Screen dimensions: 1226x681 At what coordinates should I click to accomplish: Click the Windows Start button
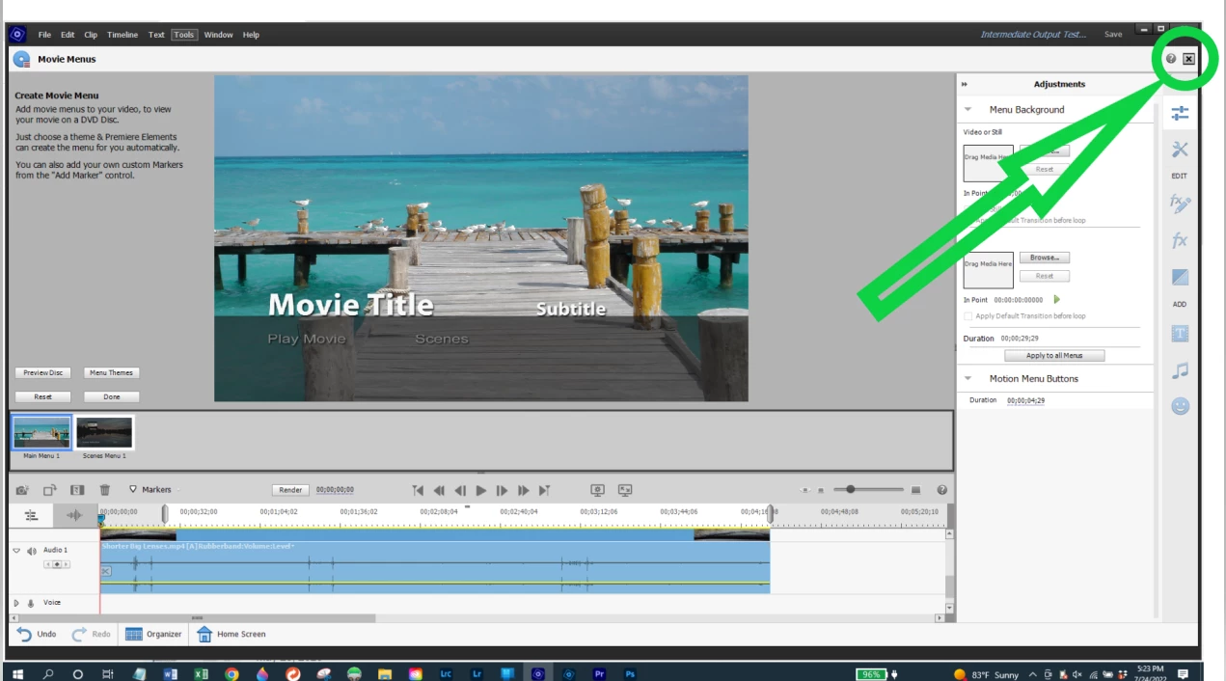tap(18, 673)
